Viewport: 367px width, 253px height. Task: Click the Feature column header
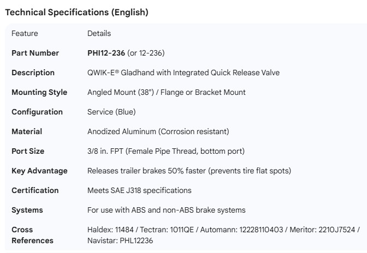pos(25,33)
